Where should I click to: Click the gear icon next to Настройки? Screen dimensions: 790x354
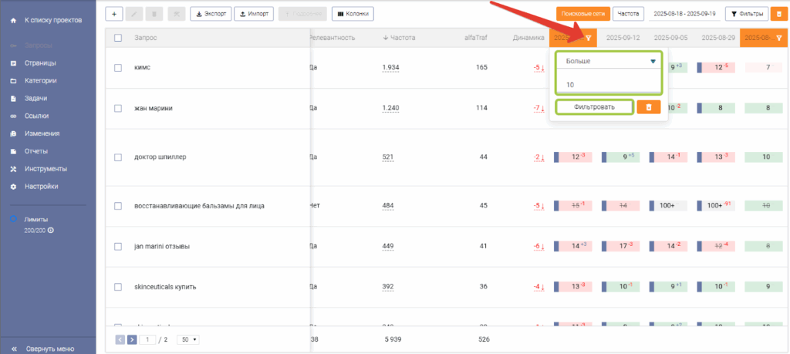pos(13,187)
